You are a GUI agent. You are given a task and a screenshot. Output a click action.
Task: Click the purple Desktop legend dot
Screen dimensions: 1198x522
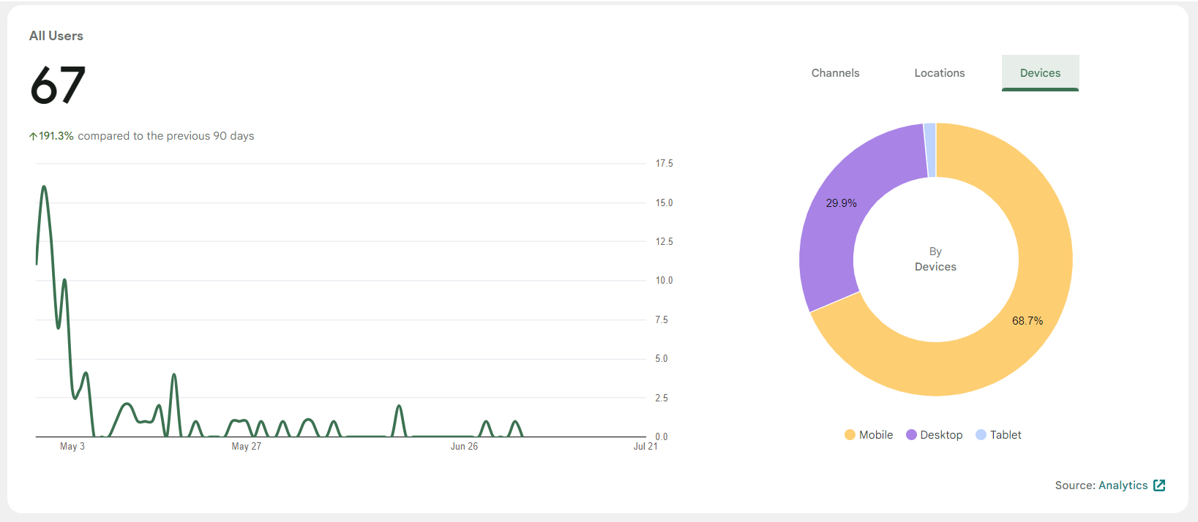911,435
